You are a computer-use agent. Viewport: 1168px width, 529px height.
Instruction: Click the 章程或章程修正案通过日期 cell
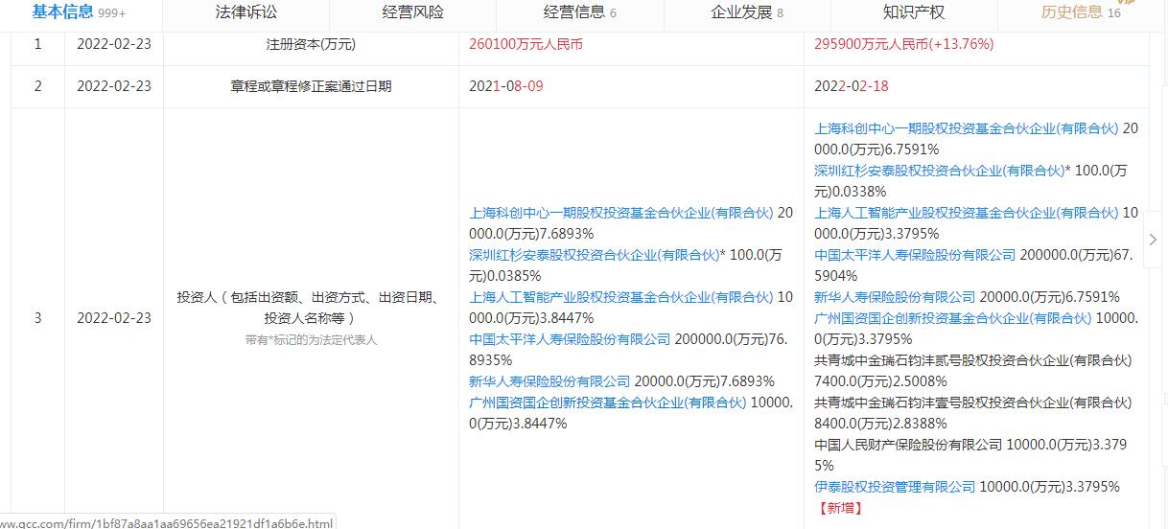pyautogui.click(x=311, y=86)
